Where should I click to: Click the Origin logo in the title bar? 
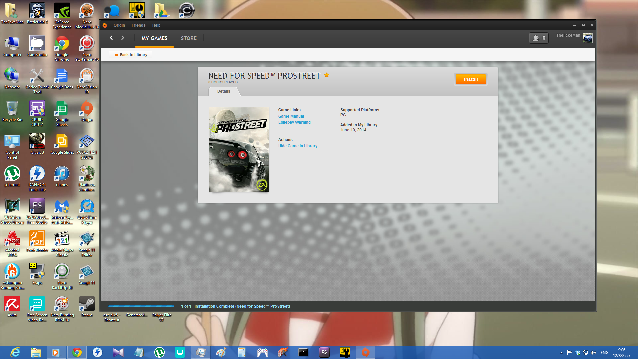click(x=105, y=25)
